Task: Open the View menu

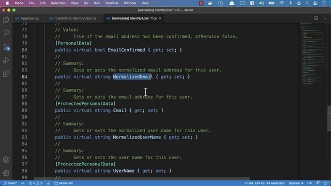Action: (74, 3)
